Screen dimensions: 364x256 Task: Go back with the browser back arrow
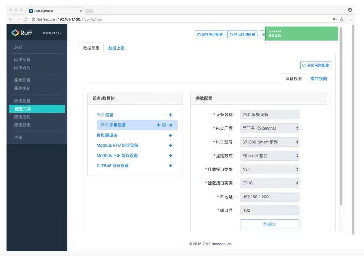pyautogui.click(x=11, y=19)
